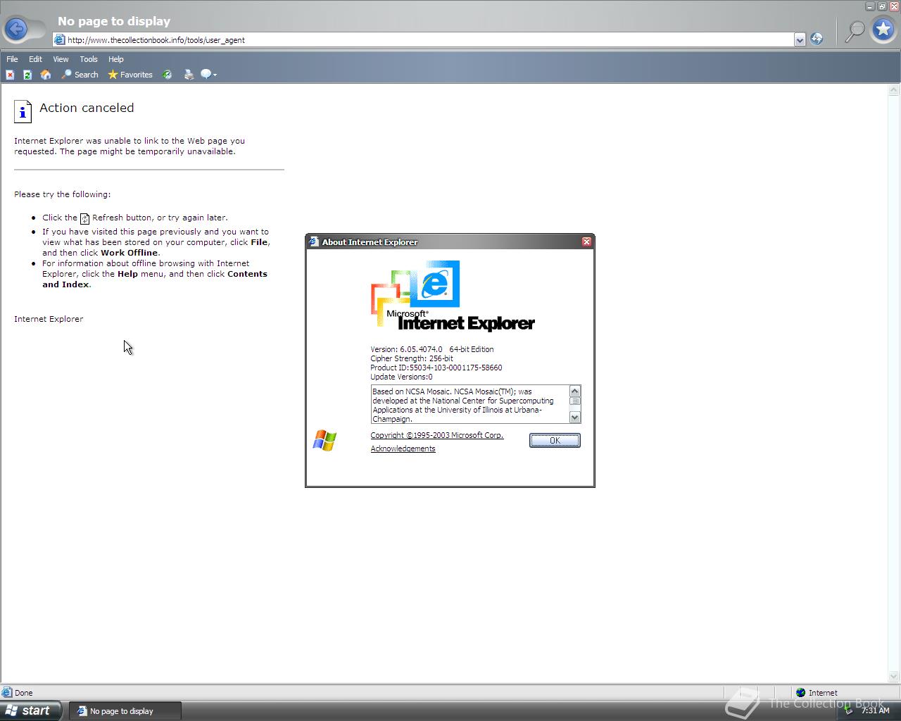Click the blue Back arrow button
Screen dimensions: 901x721
pos(16,29)
